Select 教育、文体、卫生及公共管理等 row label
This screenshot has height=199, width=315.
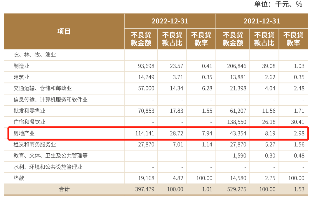tap(51, 155)
